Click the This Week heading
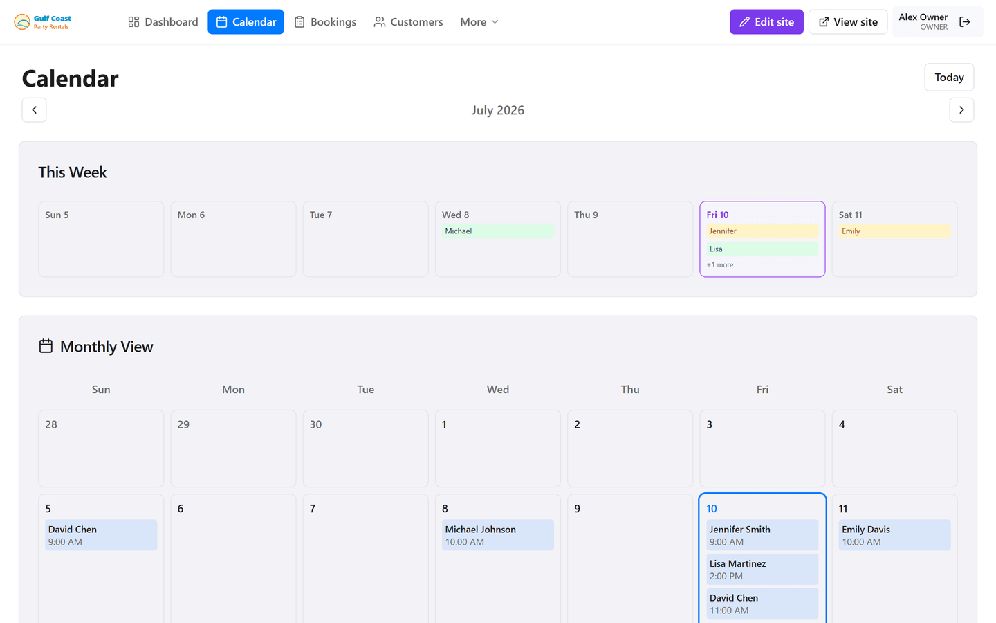Screen dimensions: 996x623 click(x=73, y=172)
